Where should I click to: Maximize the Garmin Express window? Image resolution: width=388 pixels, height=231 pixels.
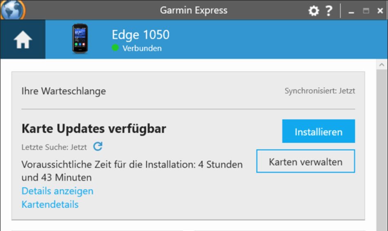point(366,11)
